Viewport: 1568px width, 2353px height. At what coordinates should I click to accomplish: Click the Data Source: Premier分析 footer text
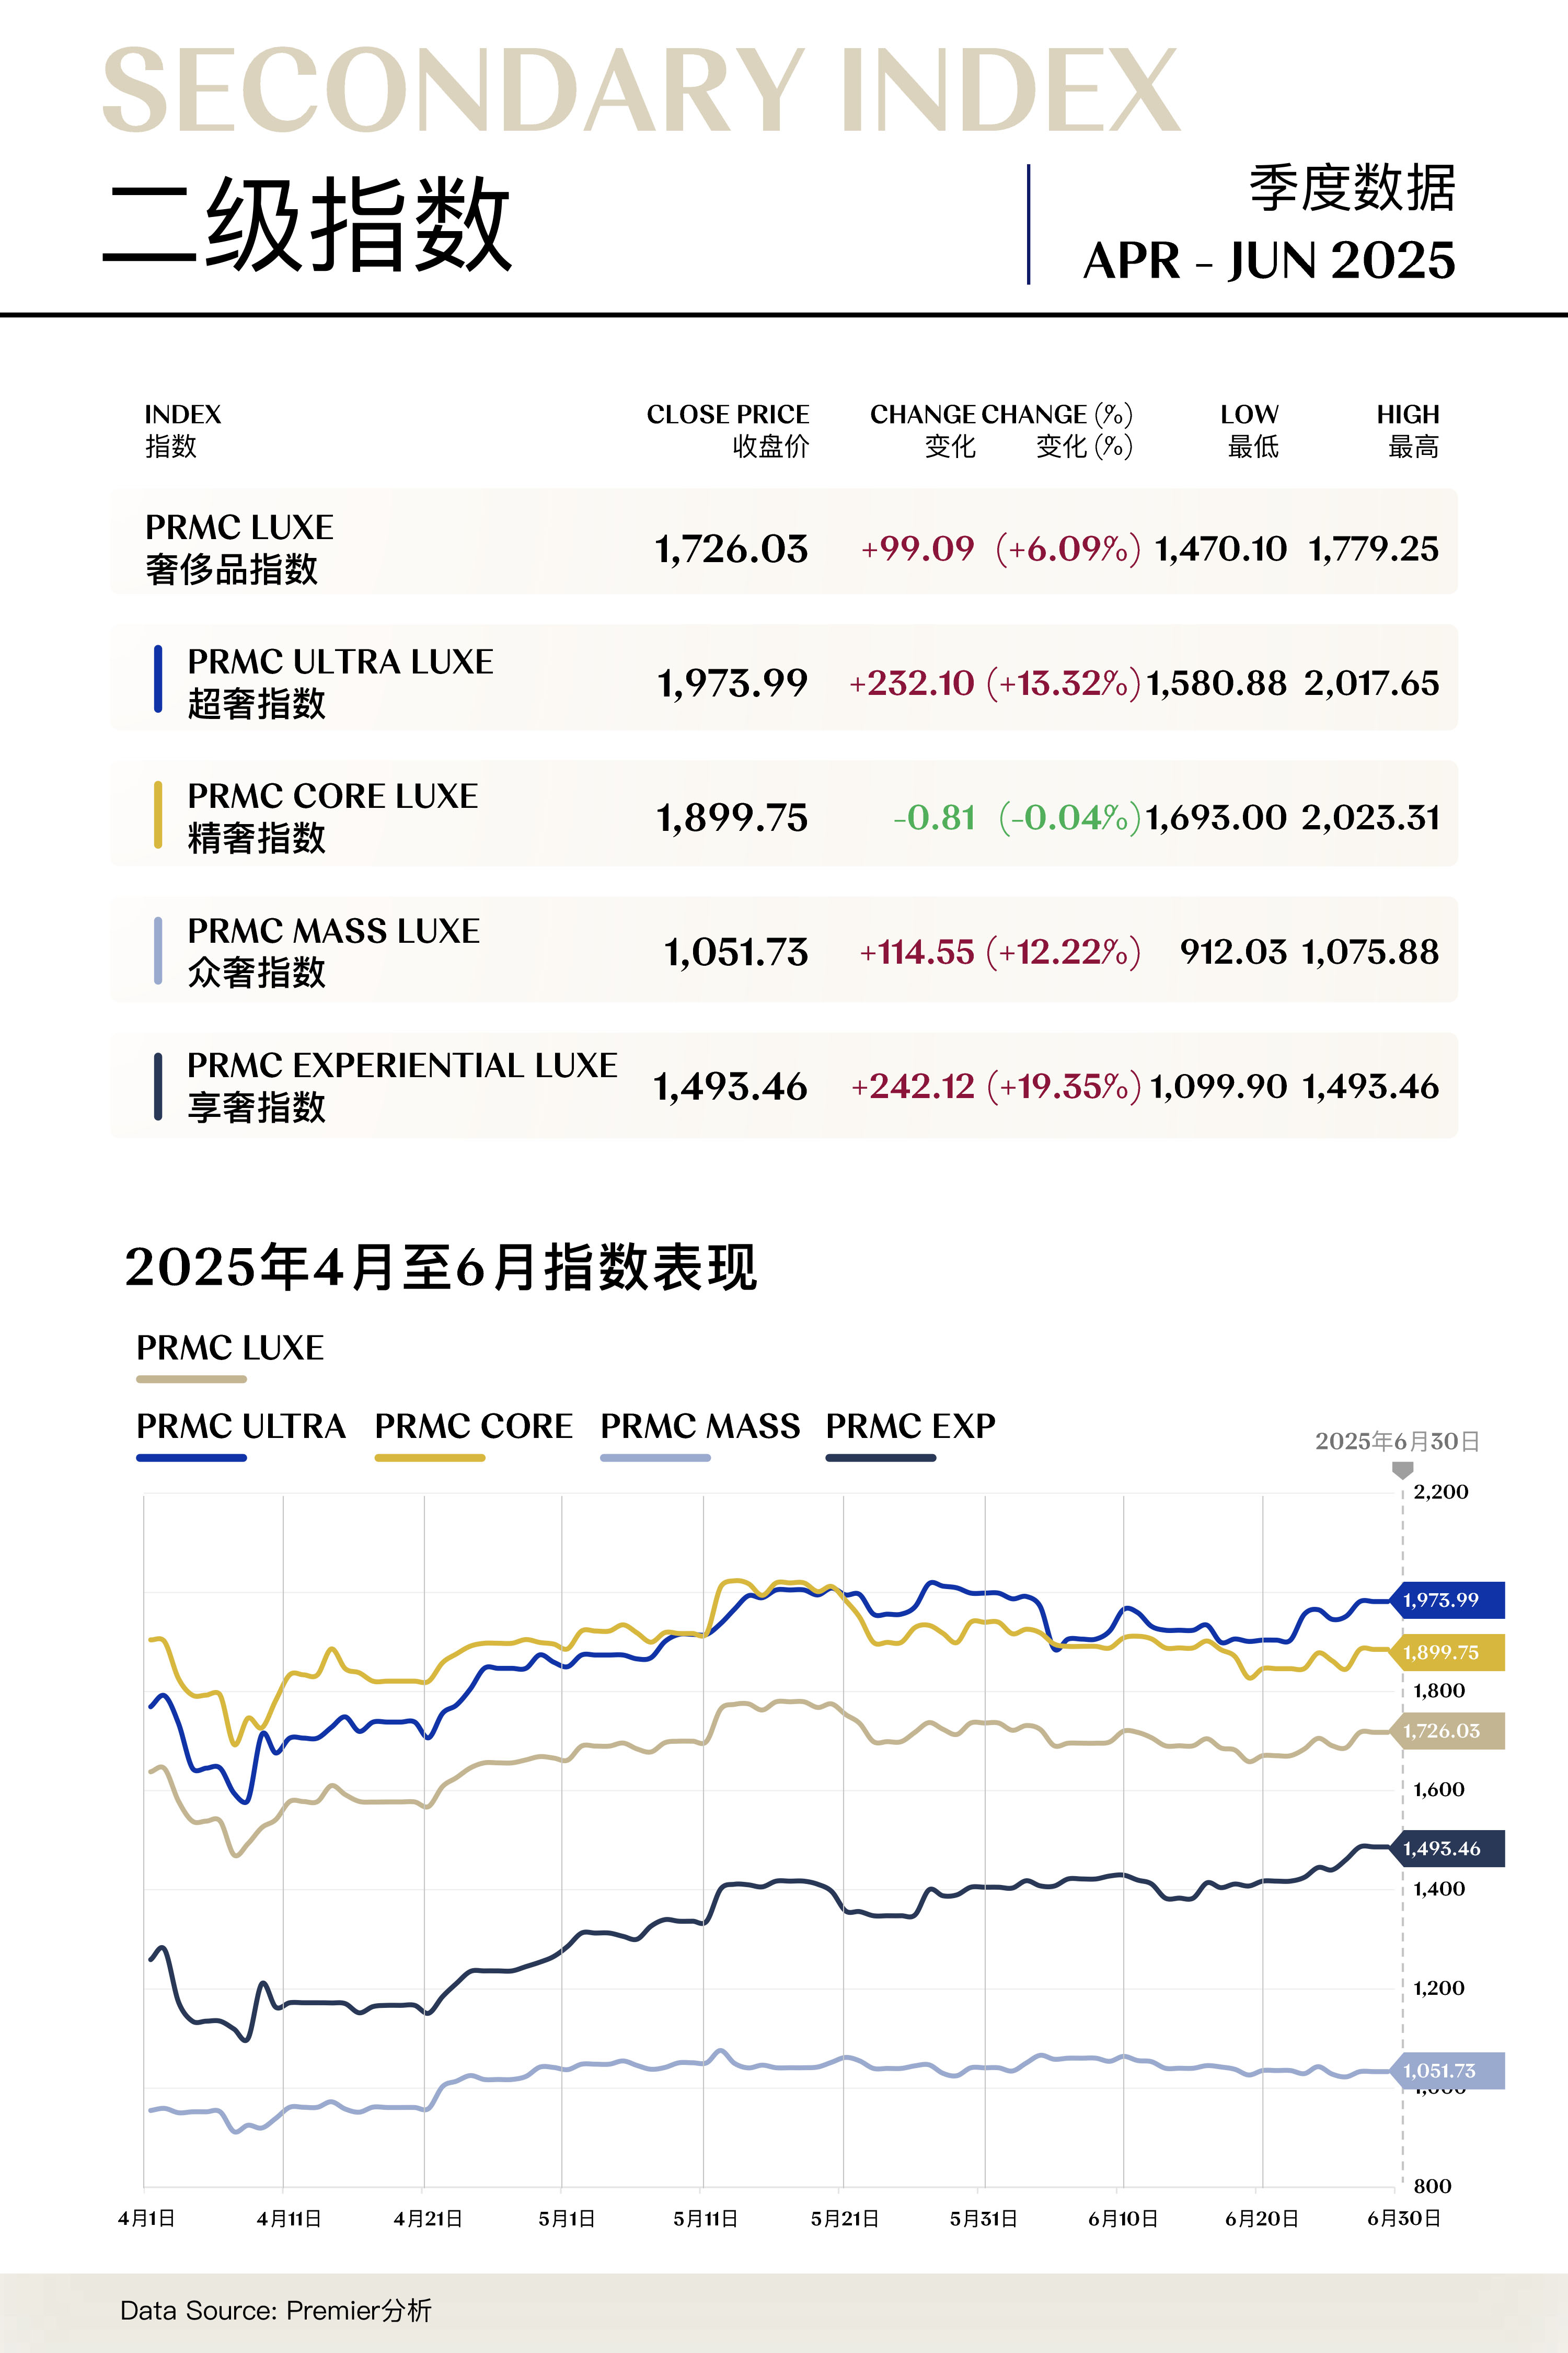click(275, 2310)
